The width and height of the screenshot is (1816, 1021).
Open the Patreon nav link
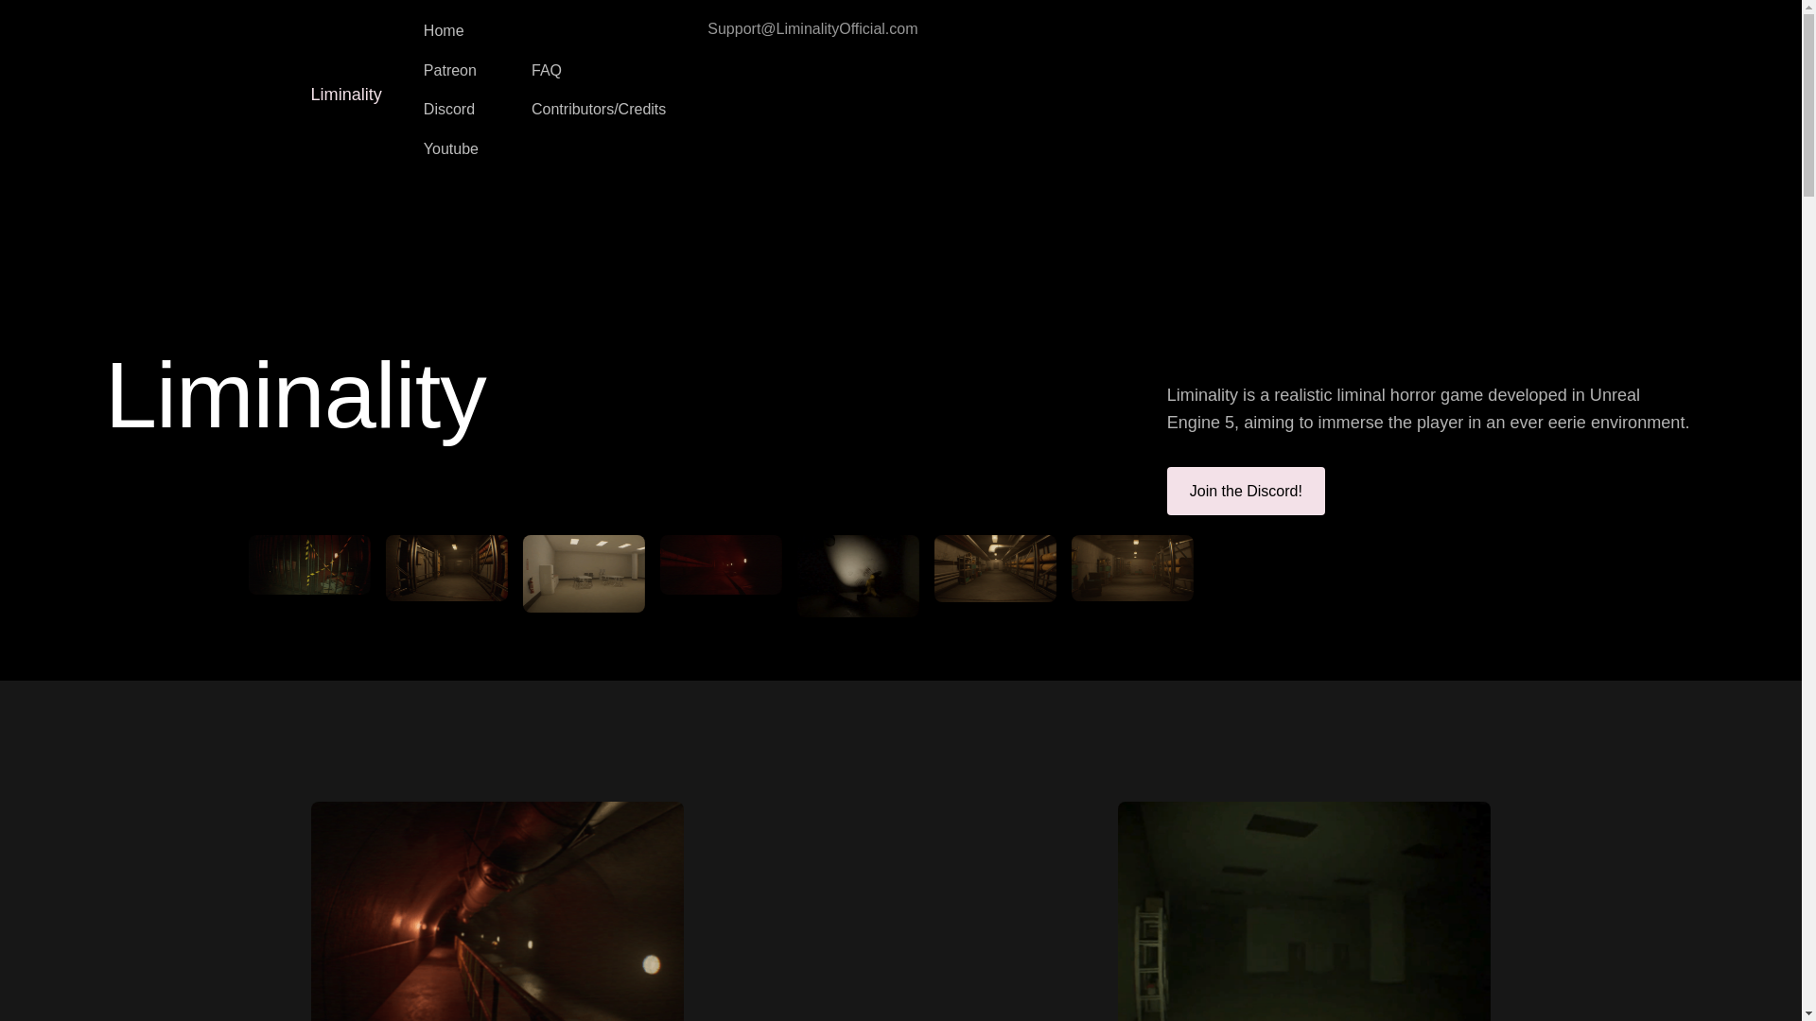point(450,71)
